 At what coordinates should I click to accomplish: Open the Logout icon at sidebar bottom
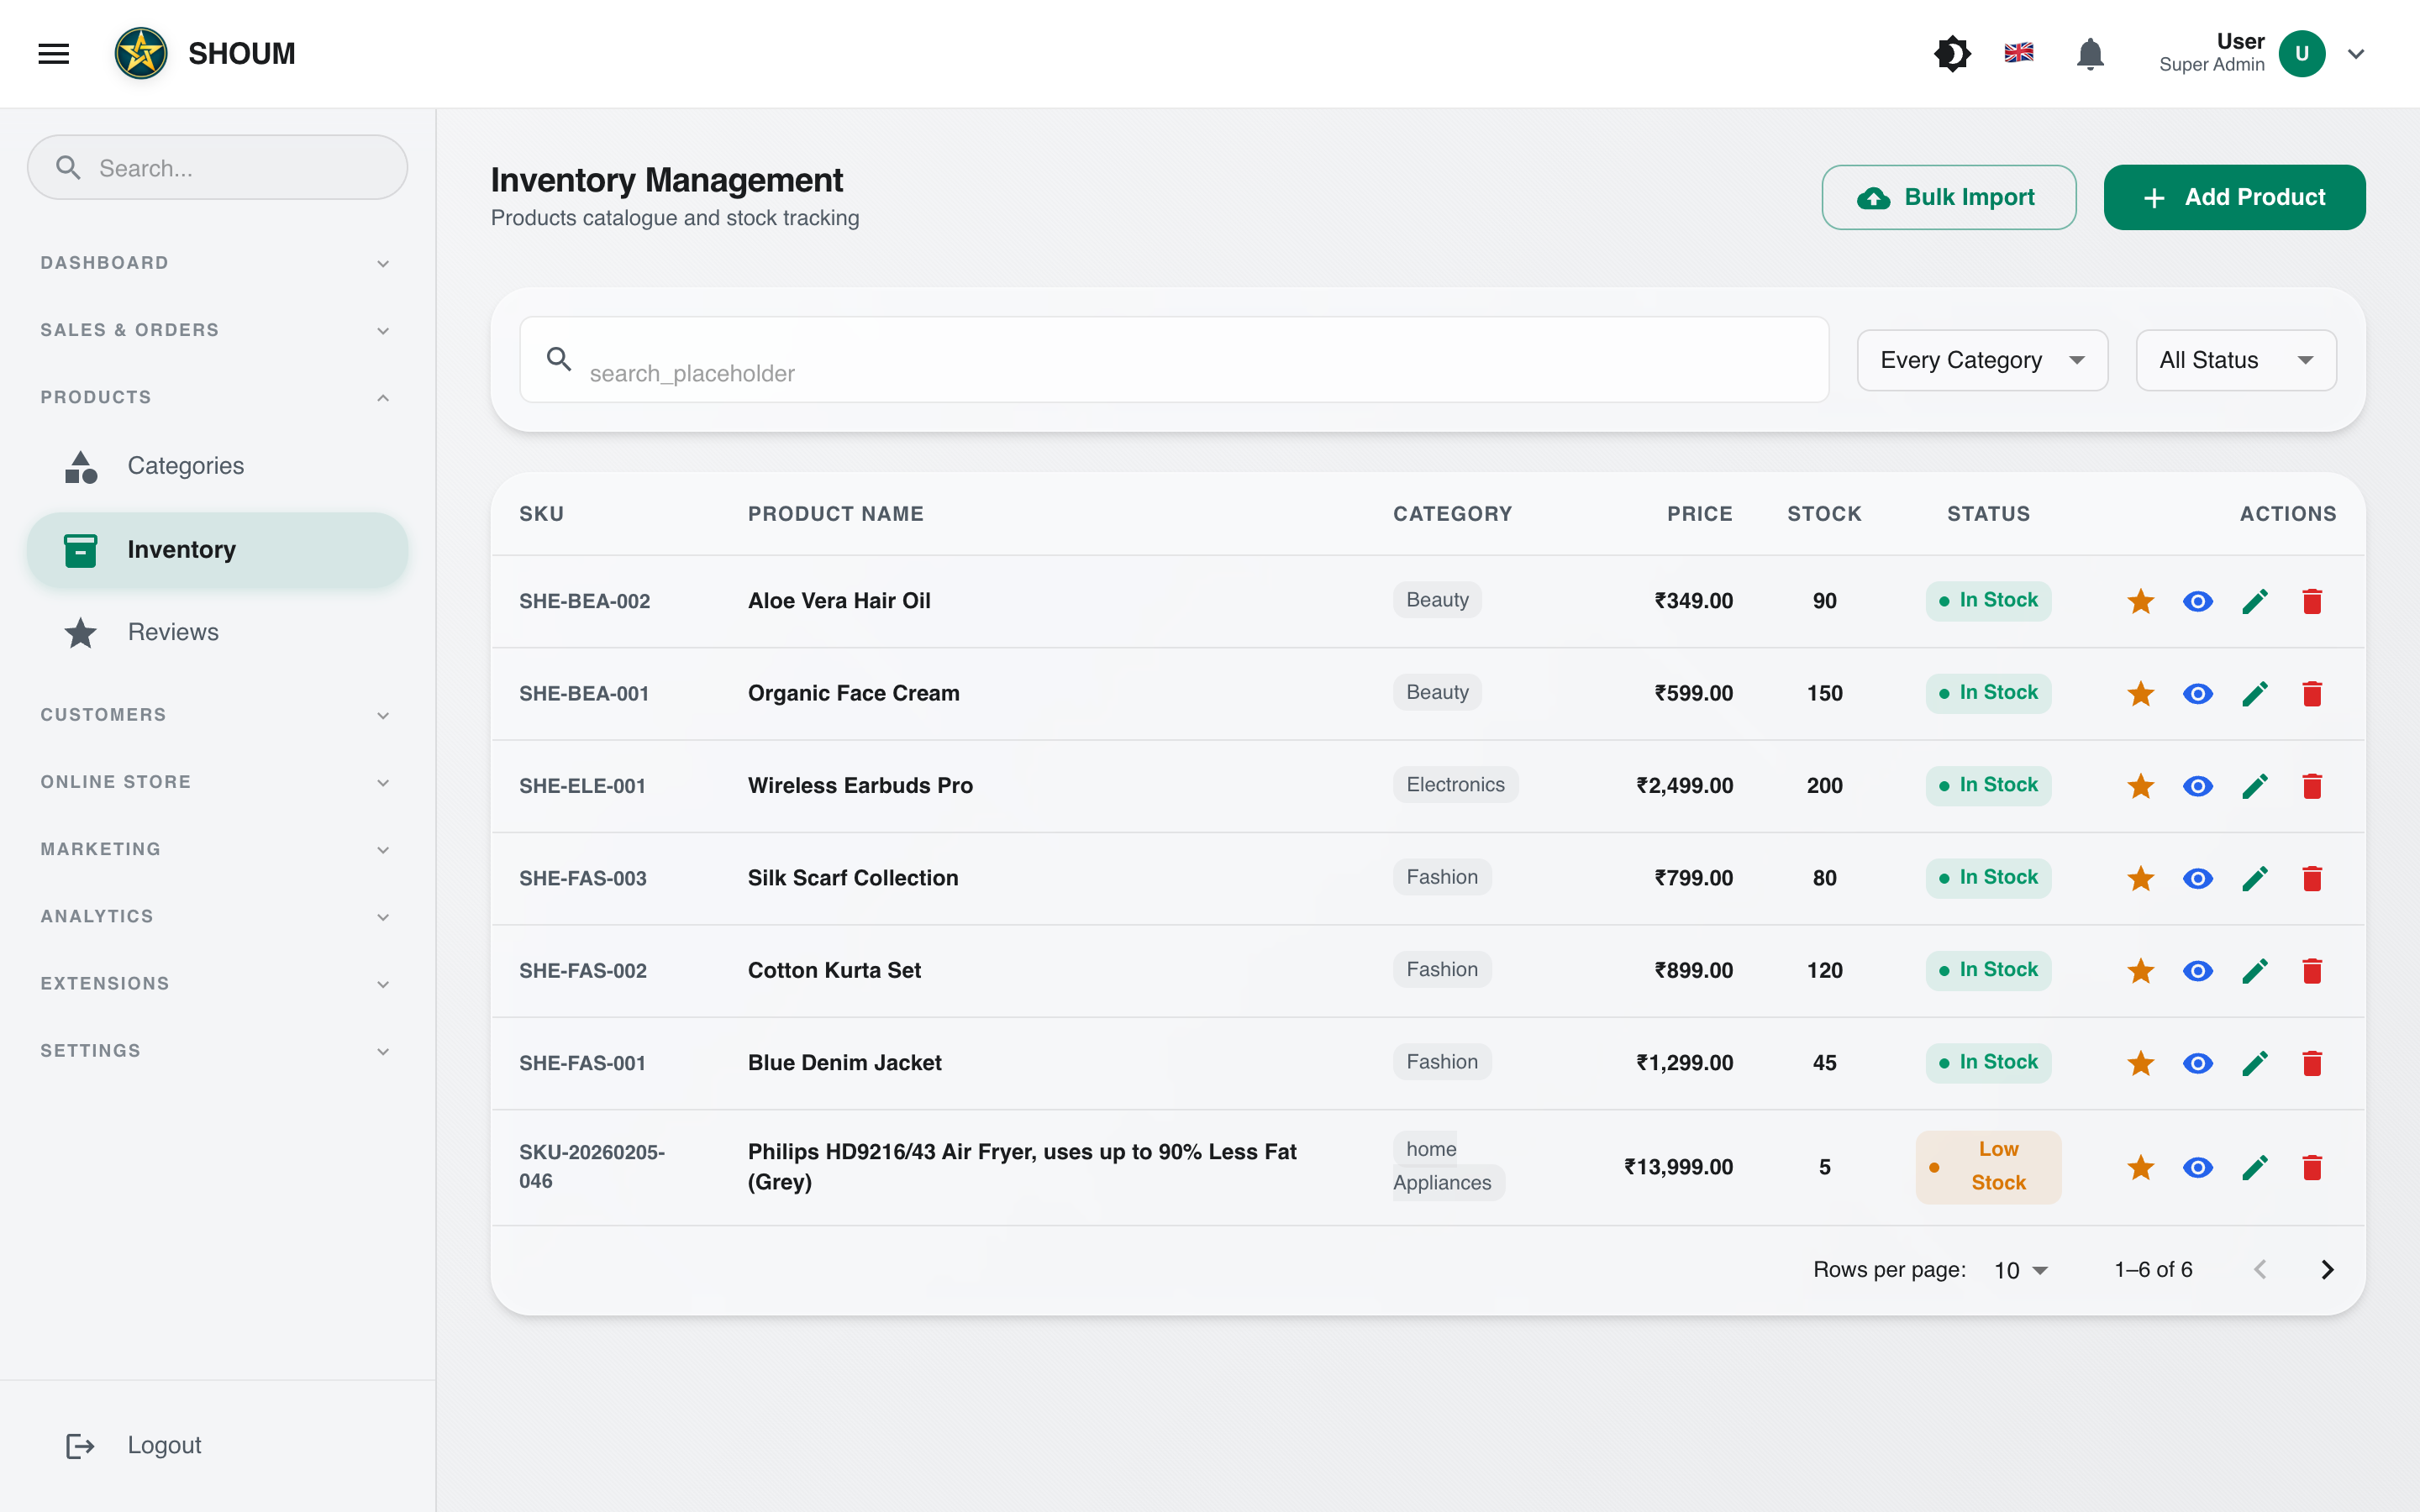click(x=80, y=1445)
